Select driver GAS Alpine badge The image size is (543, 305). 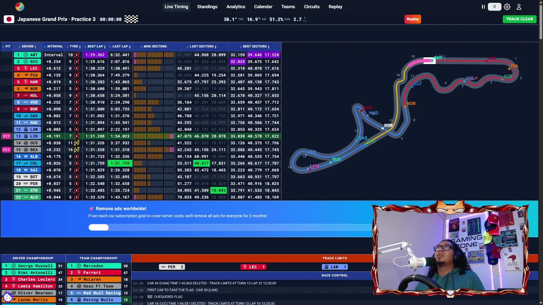click(x=27, y=116)
